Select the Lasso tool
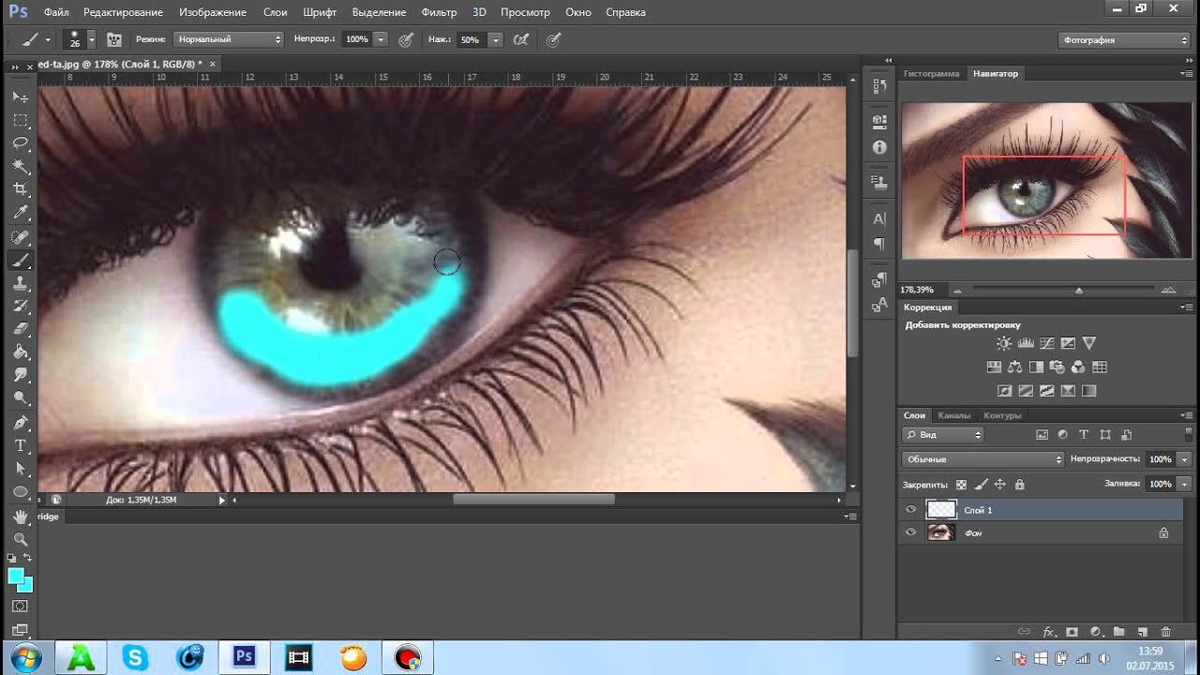 pyautogui.click(x=21, y=143)
